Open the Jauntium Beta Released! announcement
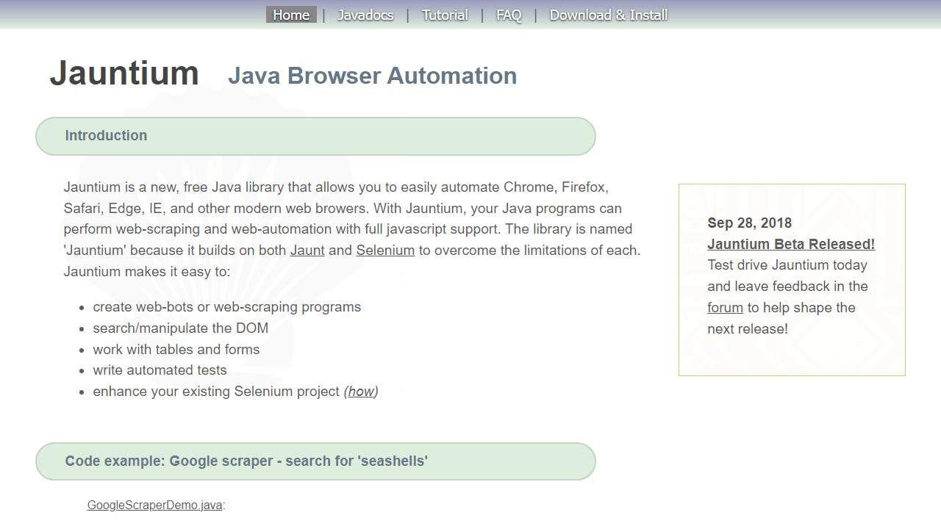The height and width of the screenshot is (529, 941). (x=791, y=245)
